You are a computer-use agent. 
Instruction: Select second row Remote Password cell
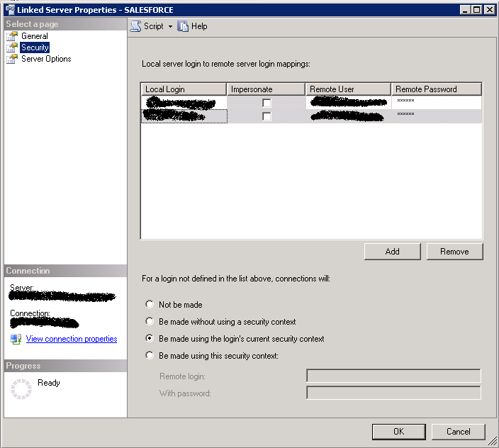point(437,116)
